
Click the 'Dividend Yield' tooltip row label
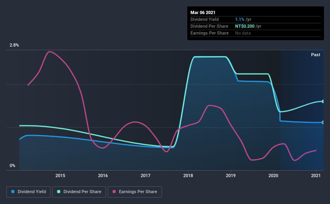(205, 19)
